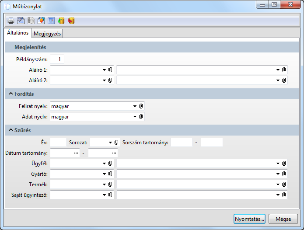Click the paperclip beside Aláíró 2 code field

110,80
